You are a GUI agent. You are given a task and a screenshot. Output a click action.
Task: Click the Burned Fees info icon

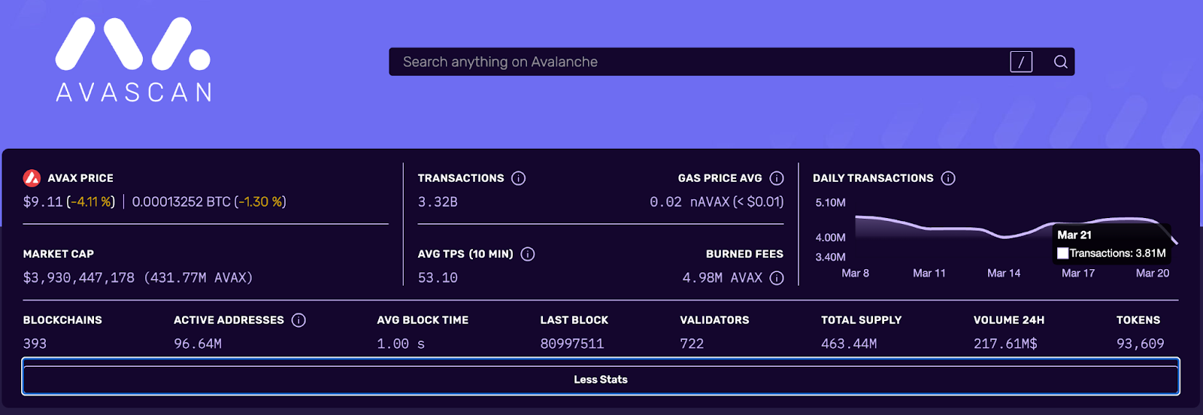(777, 278)
